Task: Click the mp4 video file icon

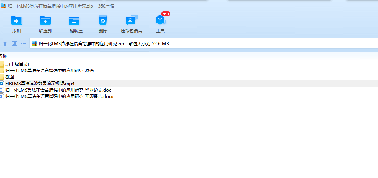Action: tap(2, 84)
